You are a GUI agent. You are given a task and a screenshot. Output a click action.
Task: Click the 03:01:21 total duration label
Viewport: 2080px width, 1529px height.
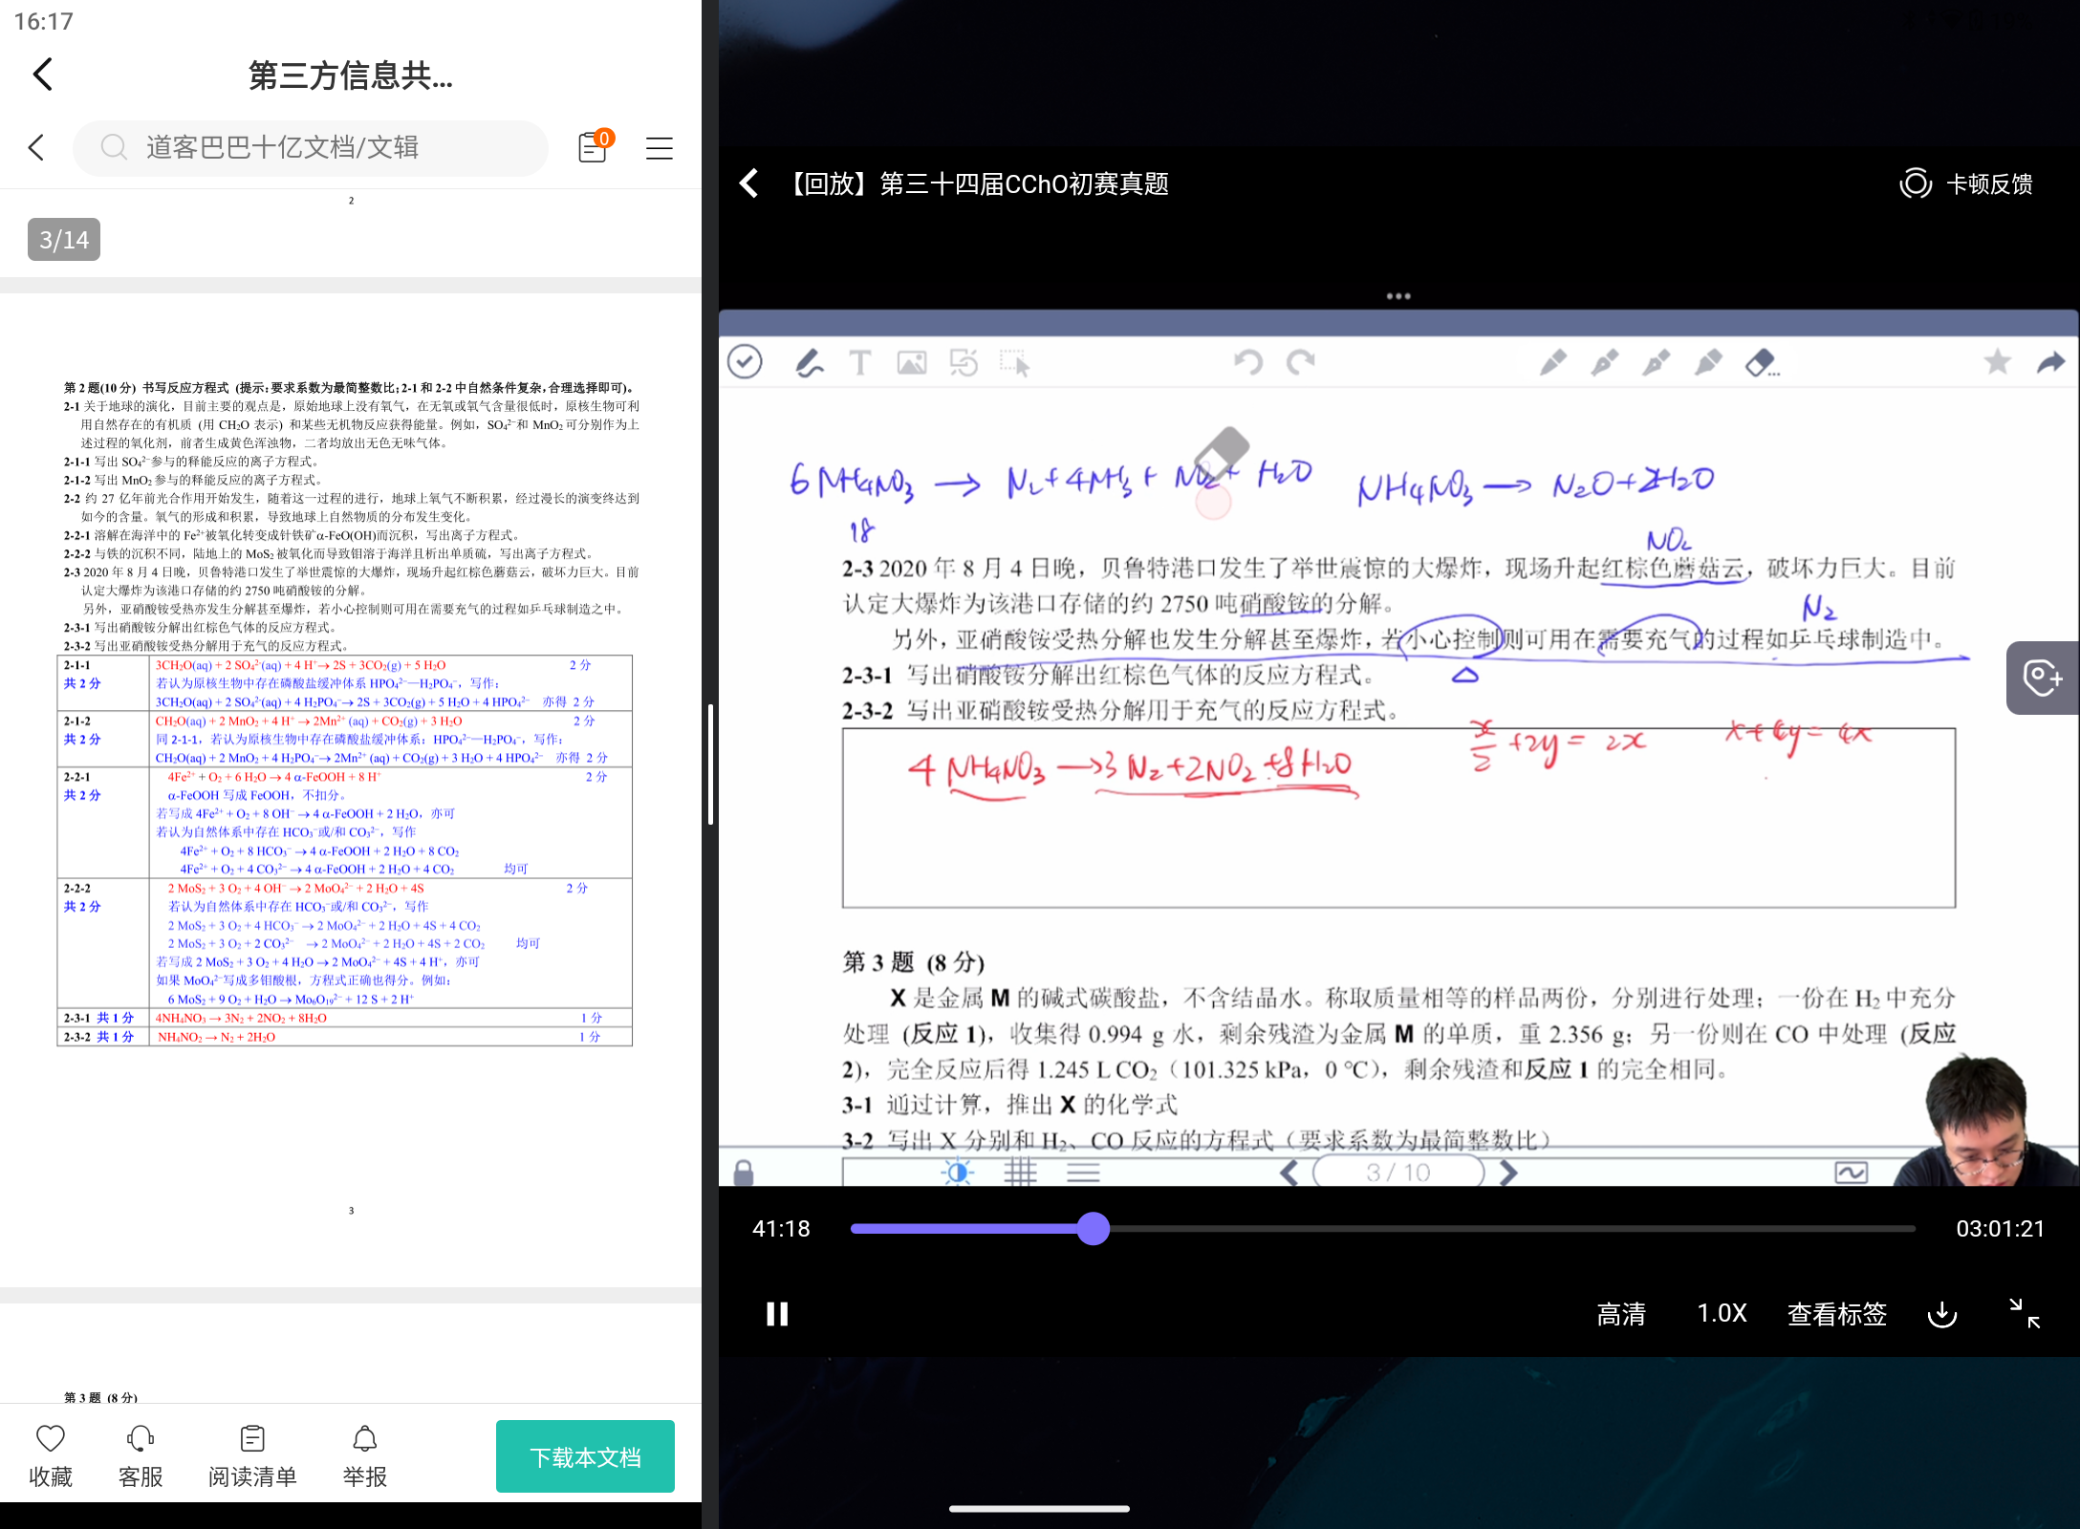click(x=2000, y=1229)
